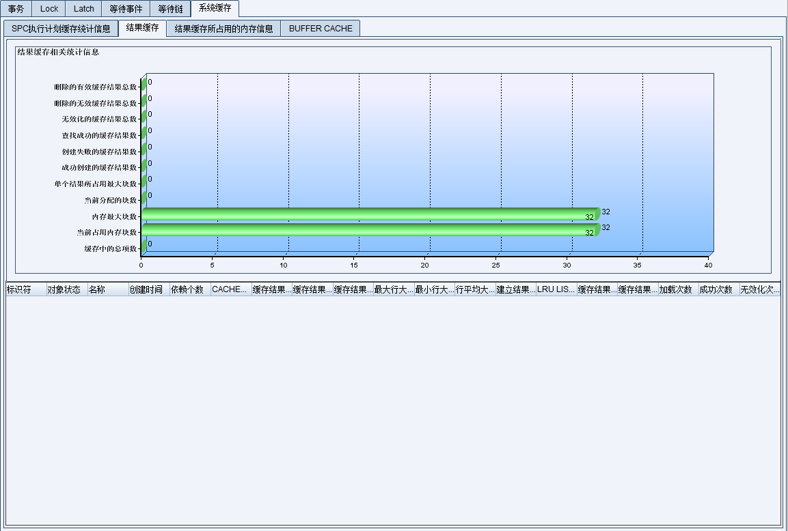Go to the 等待事件 tab

(x=126, y=9)
